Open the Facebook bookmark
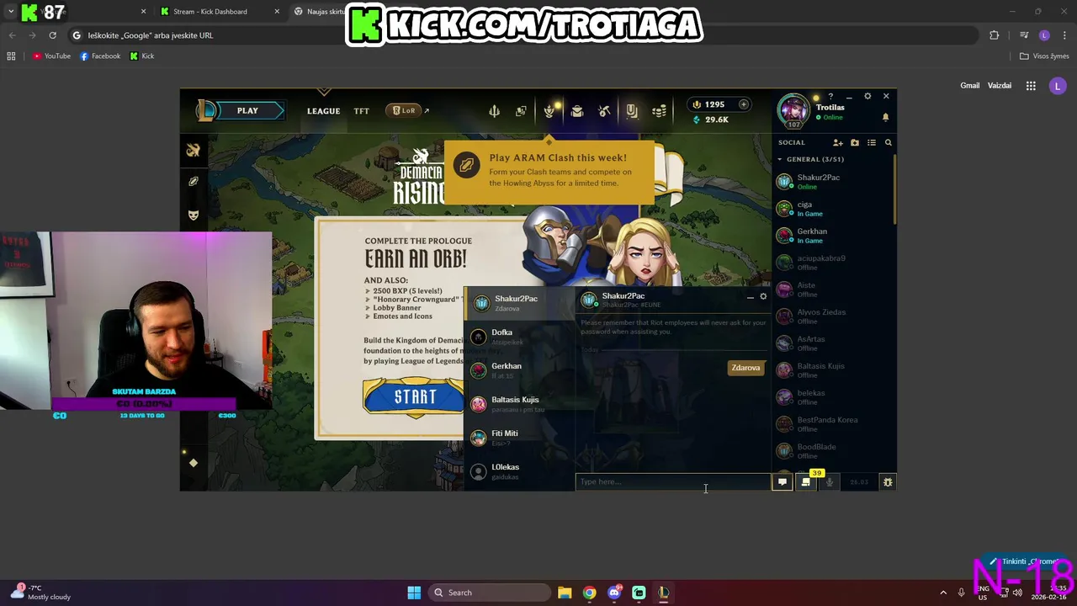The image size is (1077, 606). pos(100,56)
